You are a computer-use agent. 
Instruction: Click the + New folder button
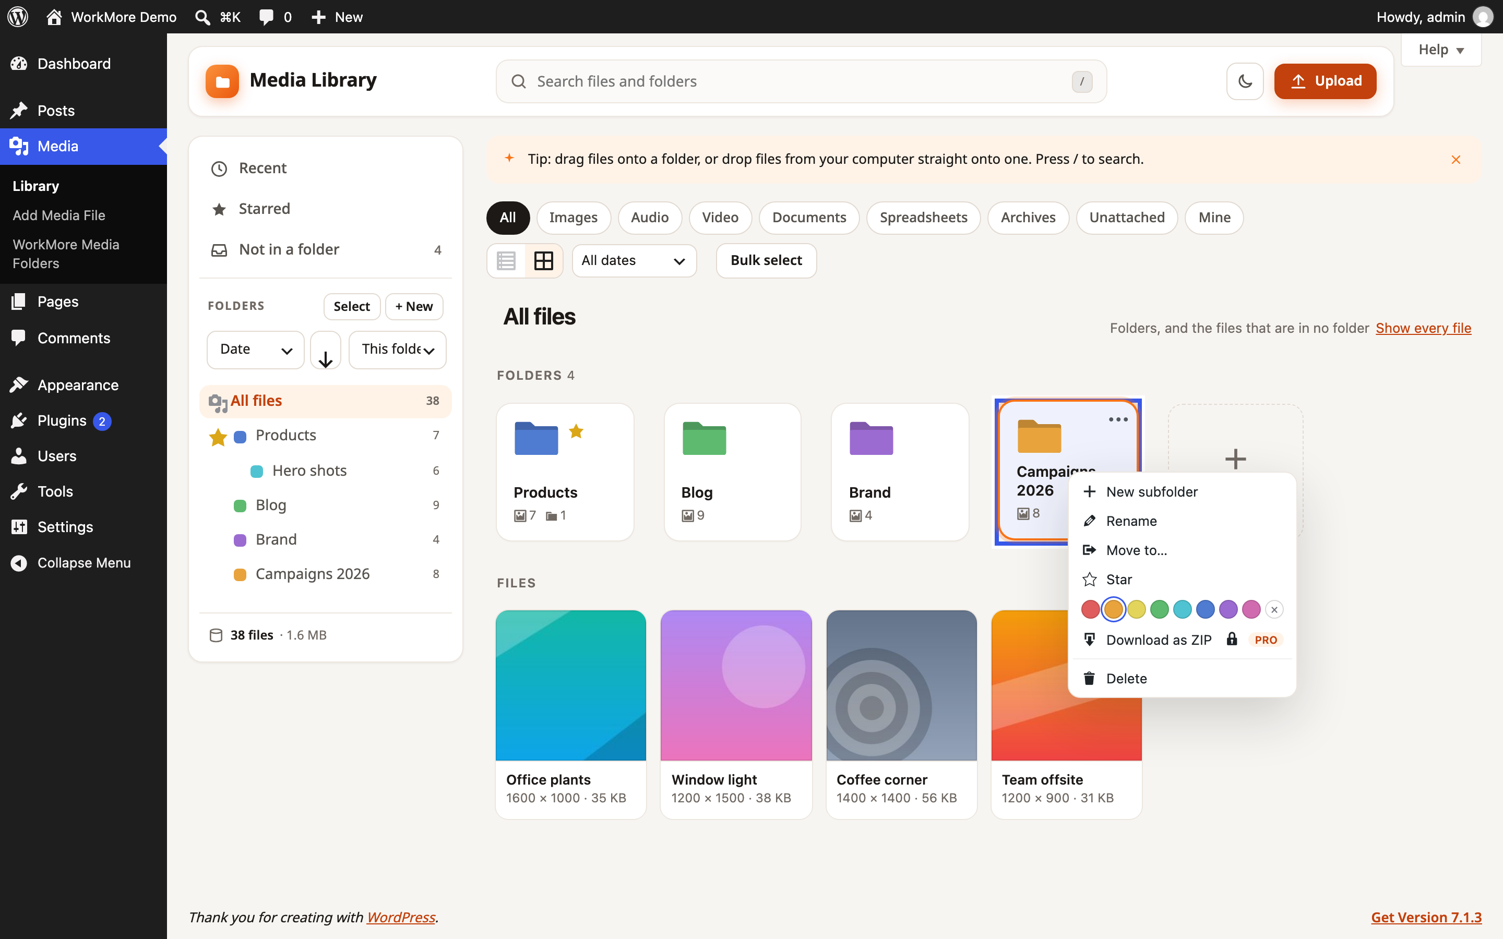[x=414, y=307]
